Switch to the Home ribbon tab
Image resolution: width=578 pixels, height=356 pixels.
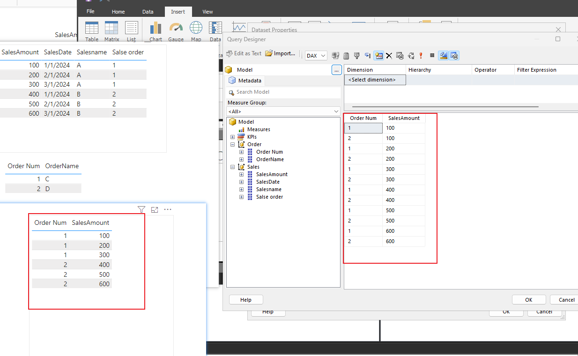(118, 12)
